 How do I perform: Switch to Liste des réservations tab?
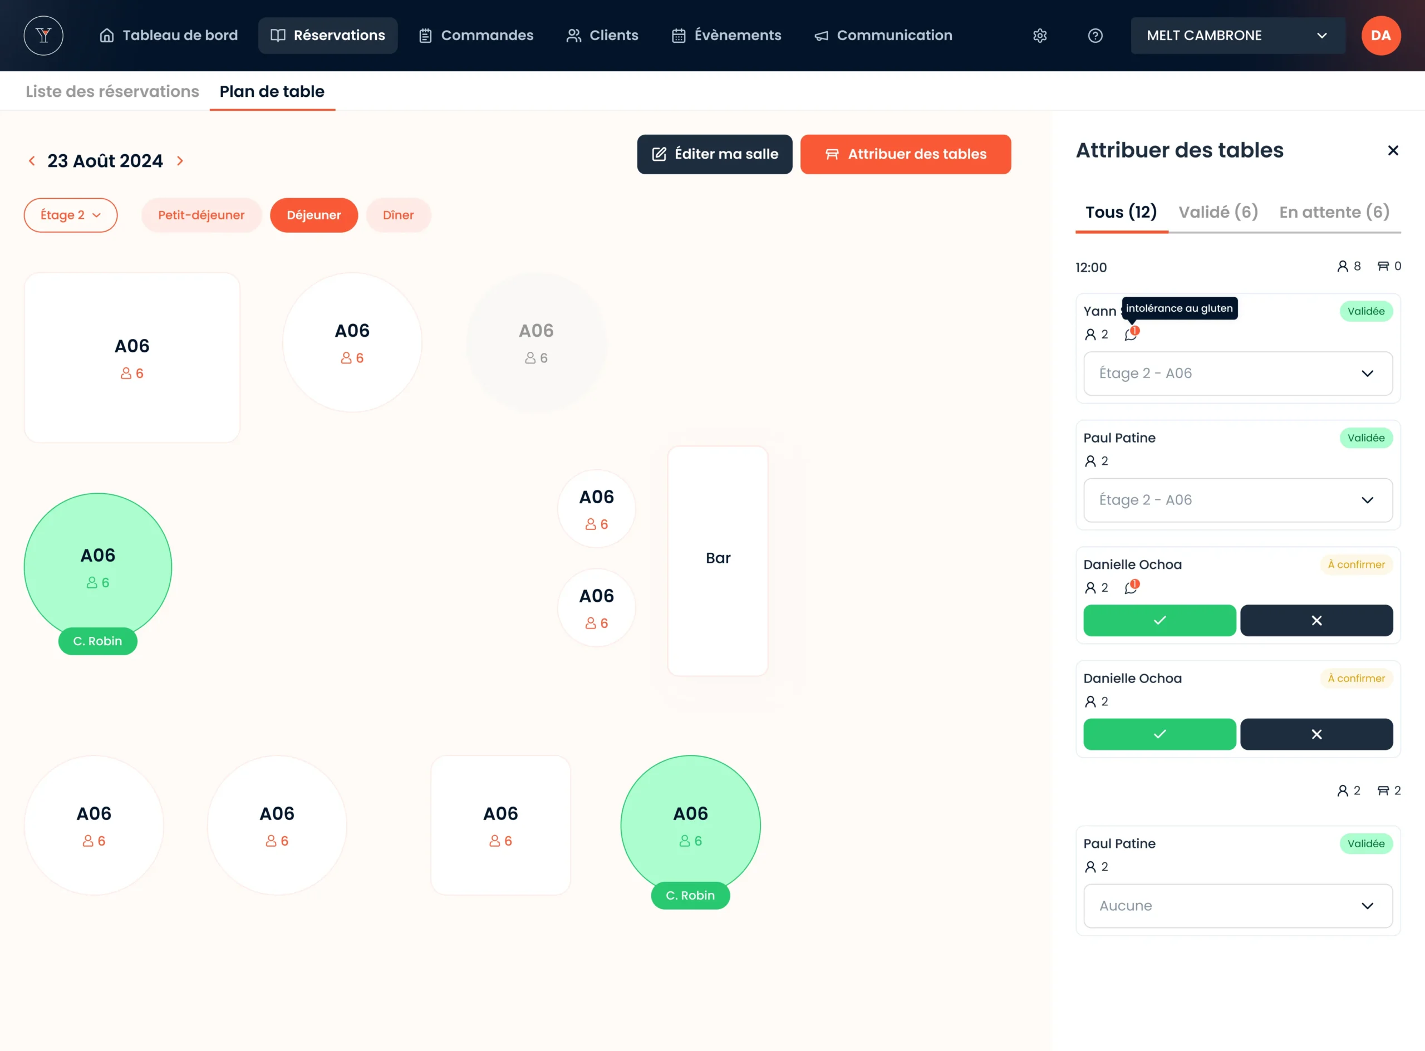pyautogui.click(x=112, y=92)
